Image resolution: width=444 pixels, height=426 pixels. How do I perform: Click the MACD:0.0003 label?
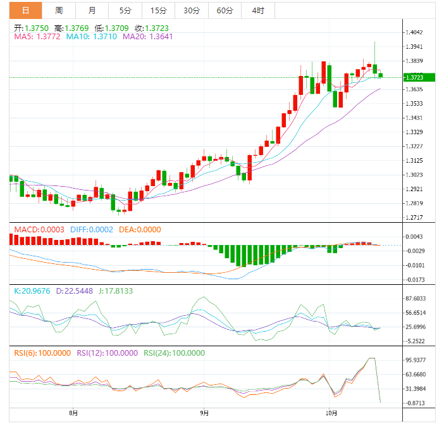click(39, 229)
